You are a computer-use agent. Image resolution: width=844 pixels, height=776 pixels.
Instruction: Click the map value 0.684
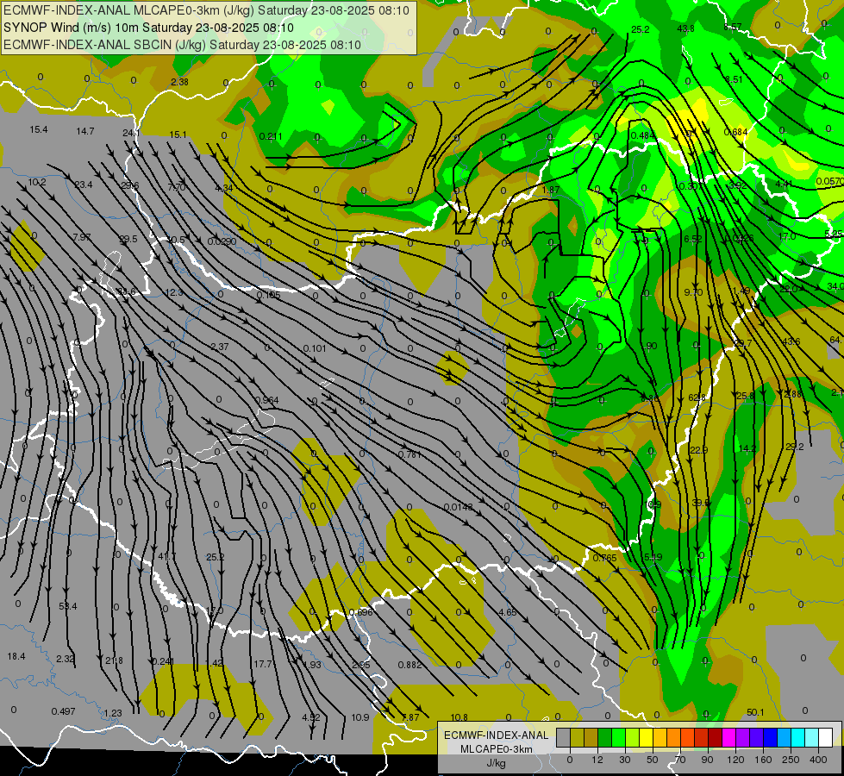click(x=735, y=132)
